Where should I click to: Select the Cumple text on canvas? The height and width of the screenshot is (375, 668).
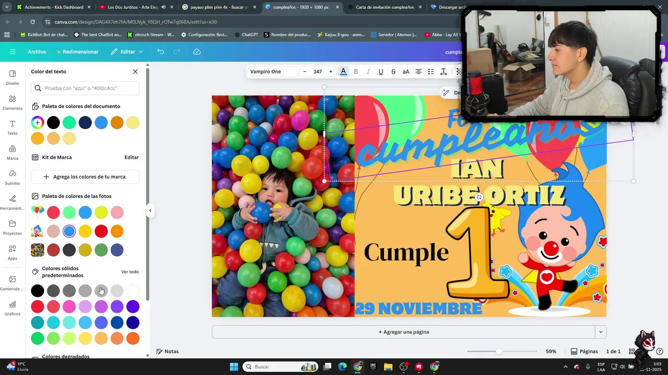point(406,252)
